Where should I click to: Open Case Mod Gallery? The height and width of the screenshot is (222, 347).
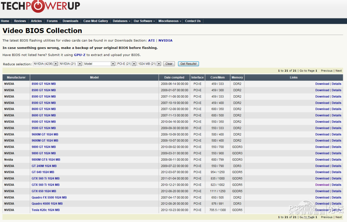coord(95,21)
